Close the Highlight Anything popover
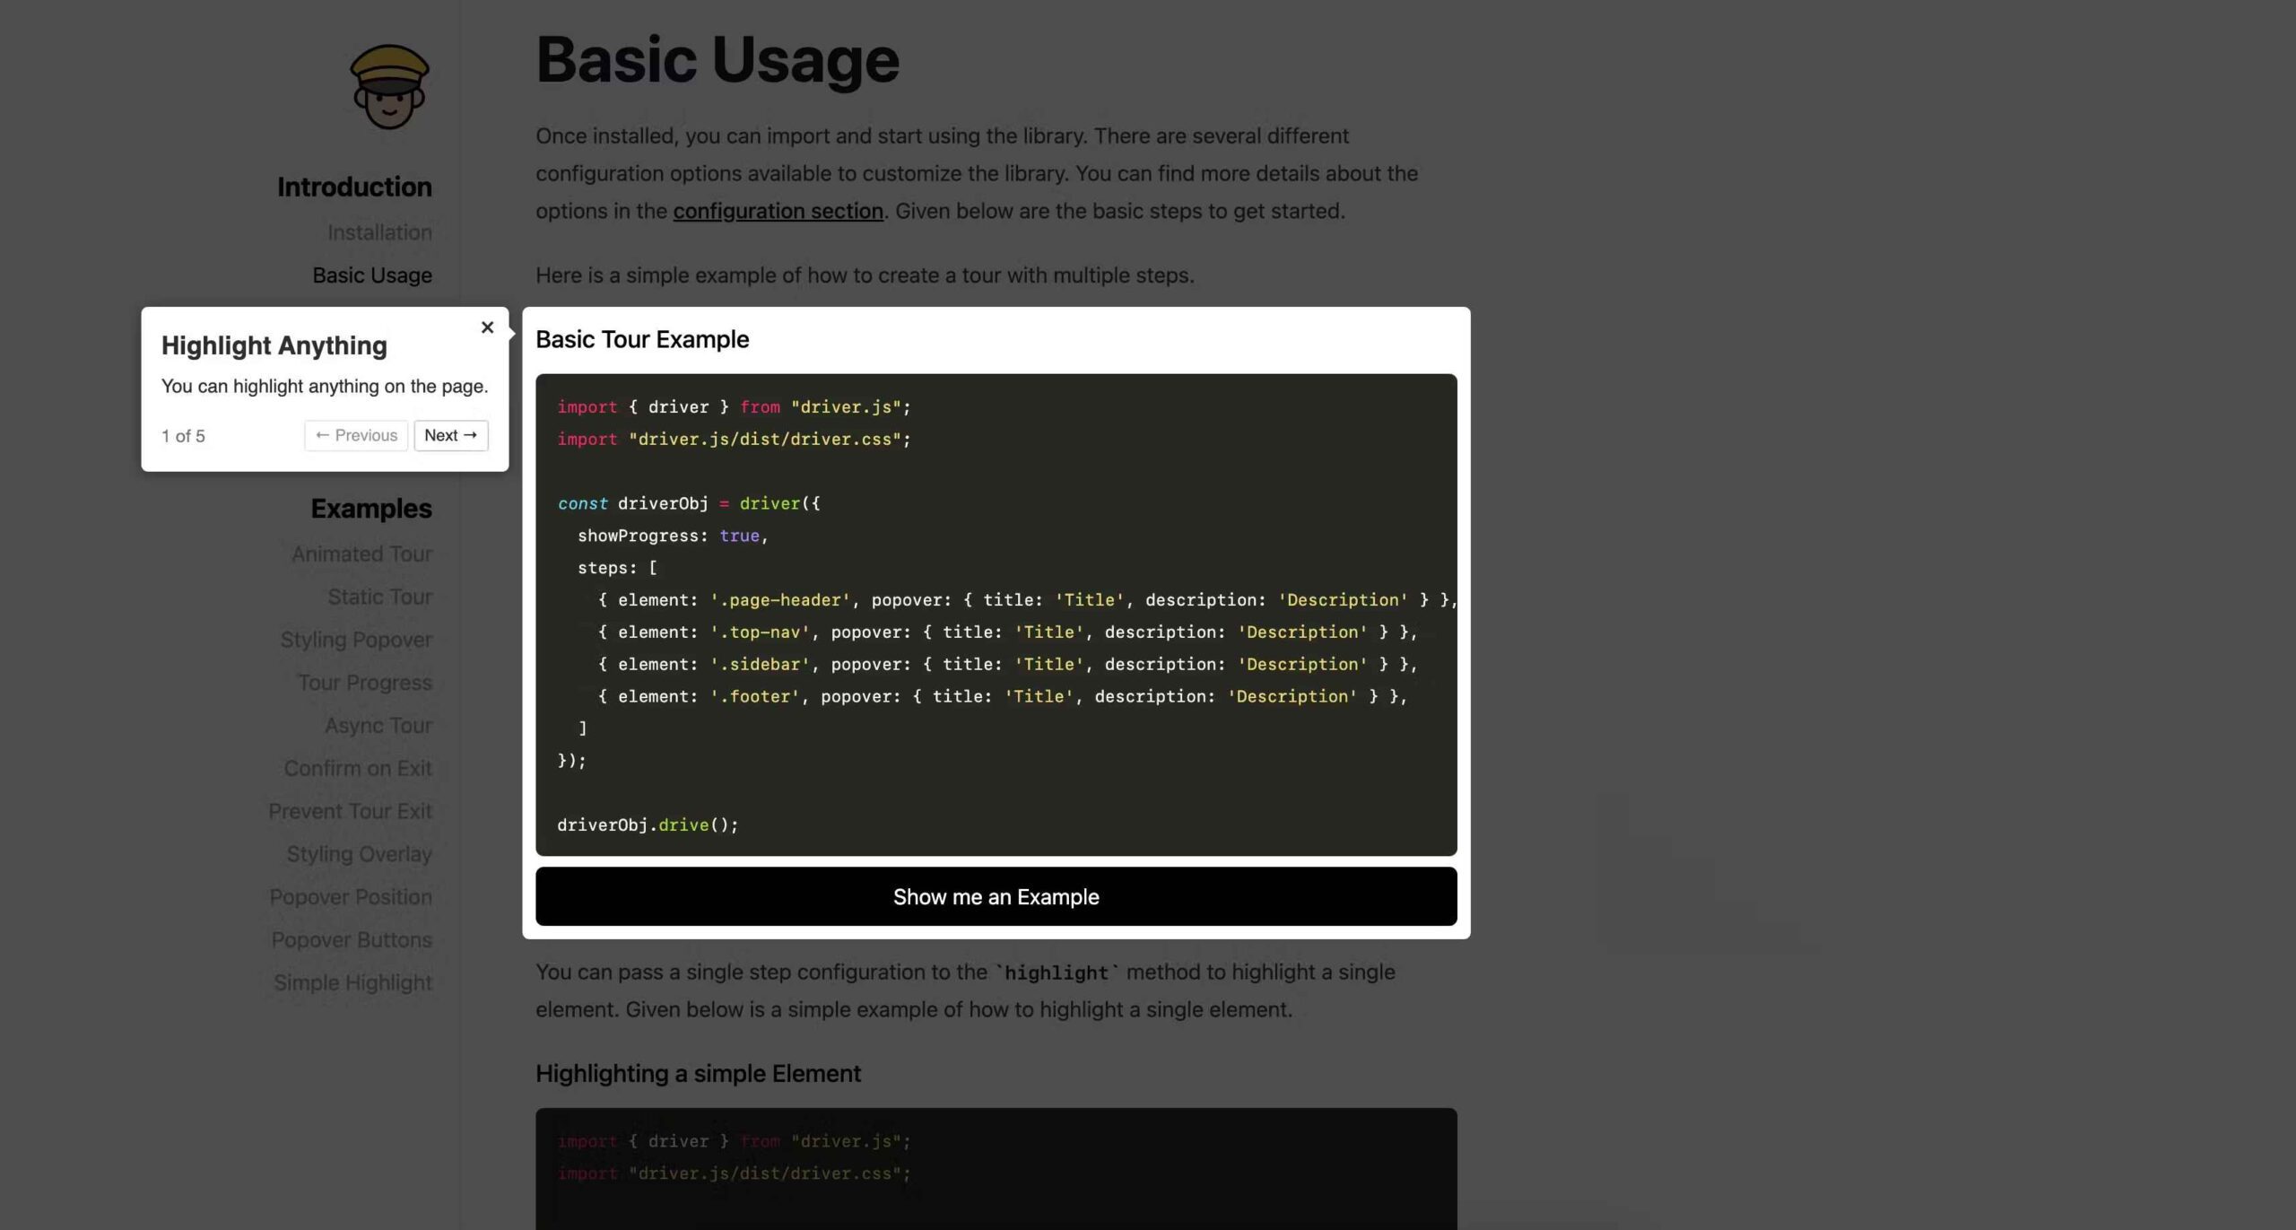2296x1230 pixels. pyautogui.click(x=487, y=327)
